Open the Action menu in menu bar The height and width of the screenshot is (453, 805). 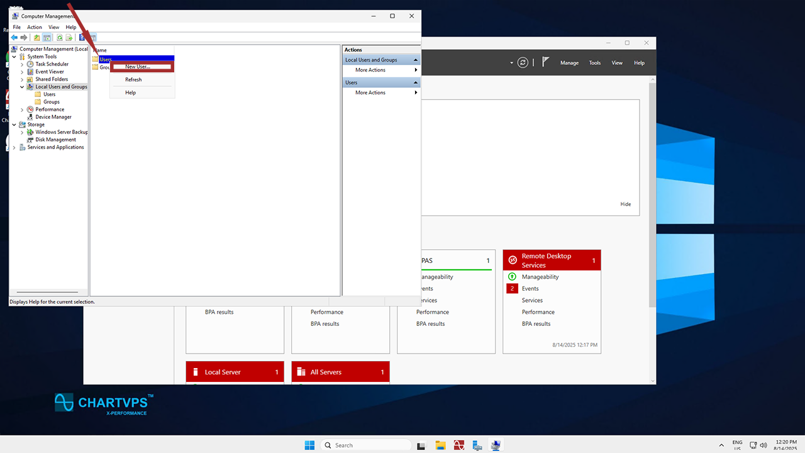coord(35,28)
